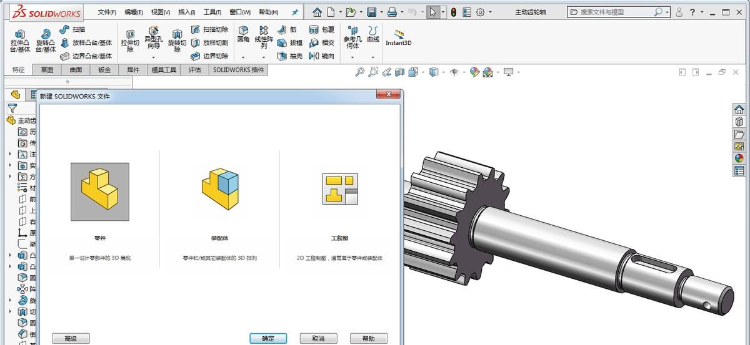This screenshot has width=750, height=345.
Task: Click the 高级 button in dialog
Action: (x=71, y=338)
